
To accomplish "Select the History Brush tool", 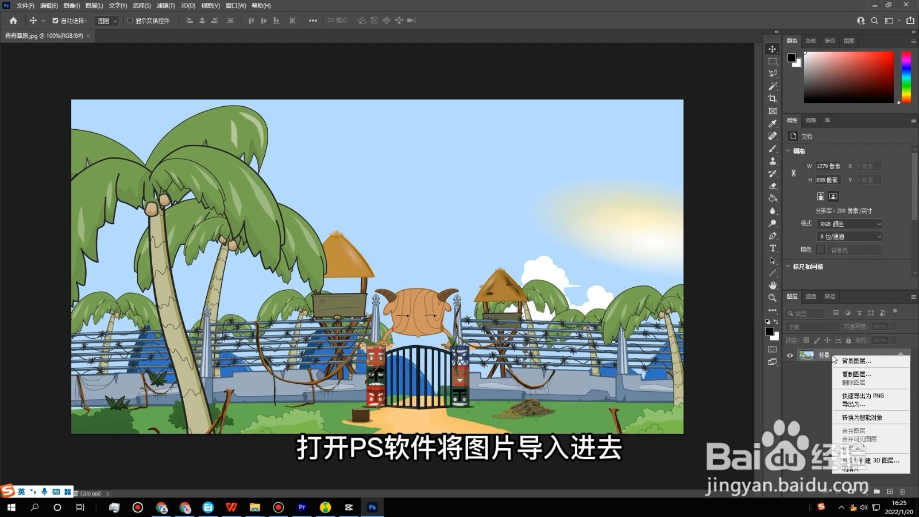I will coord(773,173).
